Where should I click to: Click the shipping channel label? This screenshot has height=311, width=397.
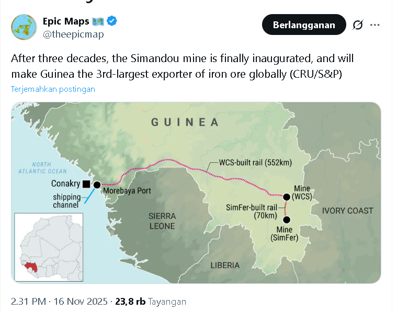(66, 201)
